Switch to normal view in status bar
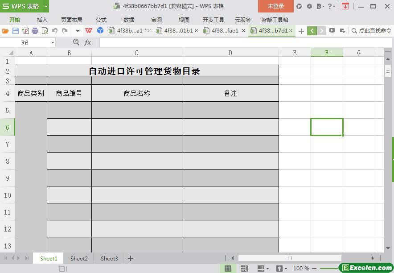 228,268
